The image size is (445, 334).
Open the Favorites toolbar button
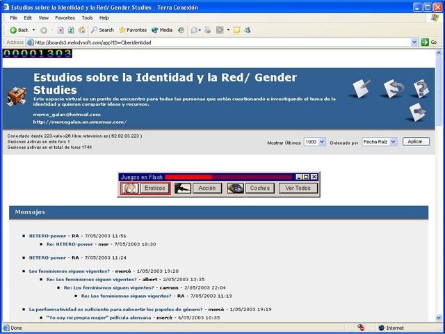pos(133,30)
